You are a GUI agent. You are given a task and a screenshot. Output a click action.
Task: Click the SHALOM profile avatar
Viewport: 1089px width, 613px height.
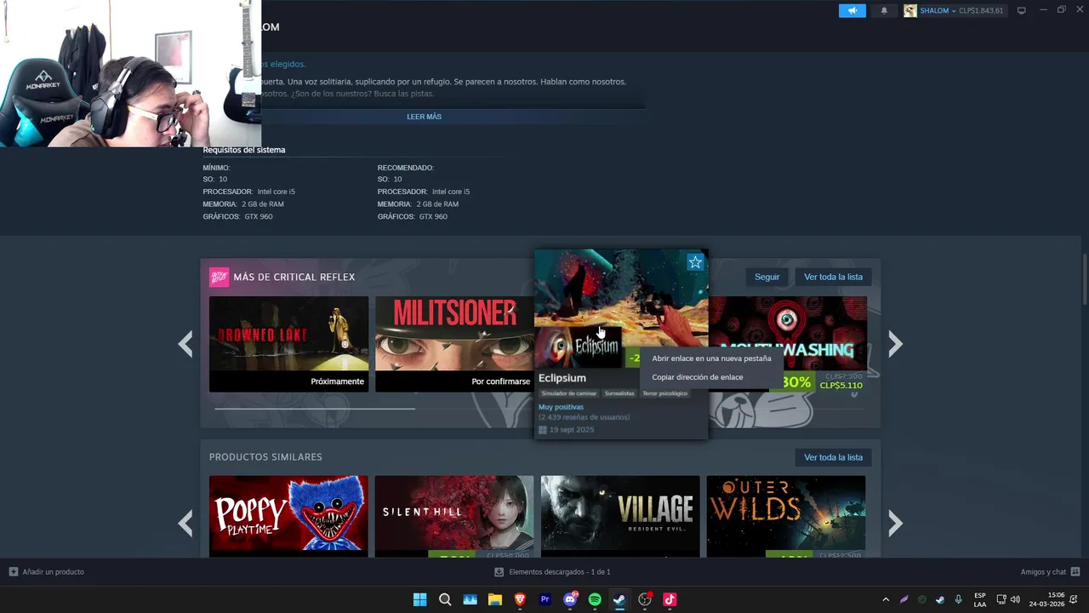pyautogui.click(x=910, y=10)
